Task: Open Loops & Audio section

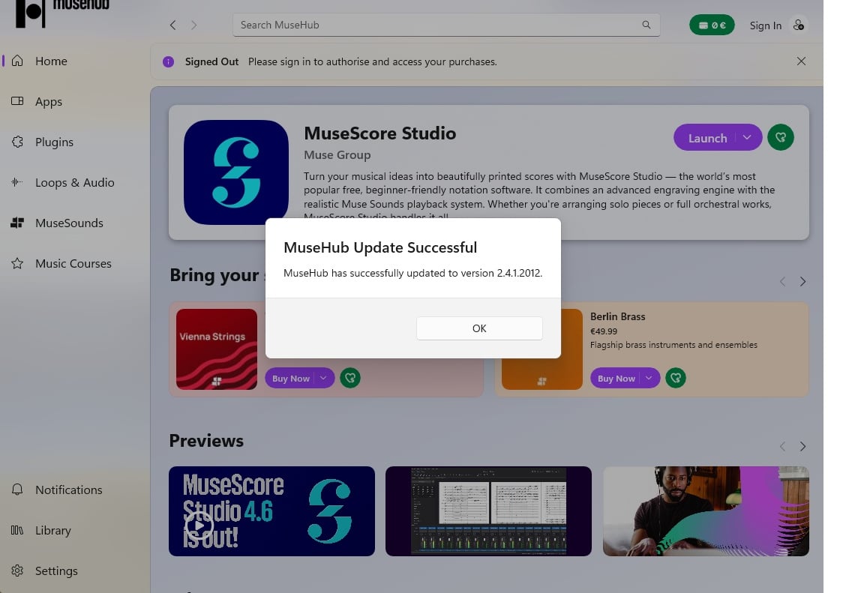Action: 74,182
